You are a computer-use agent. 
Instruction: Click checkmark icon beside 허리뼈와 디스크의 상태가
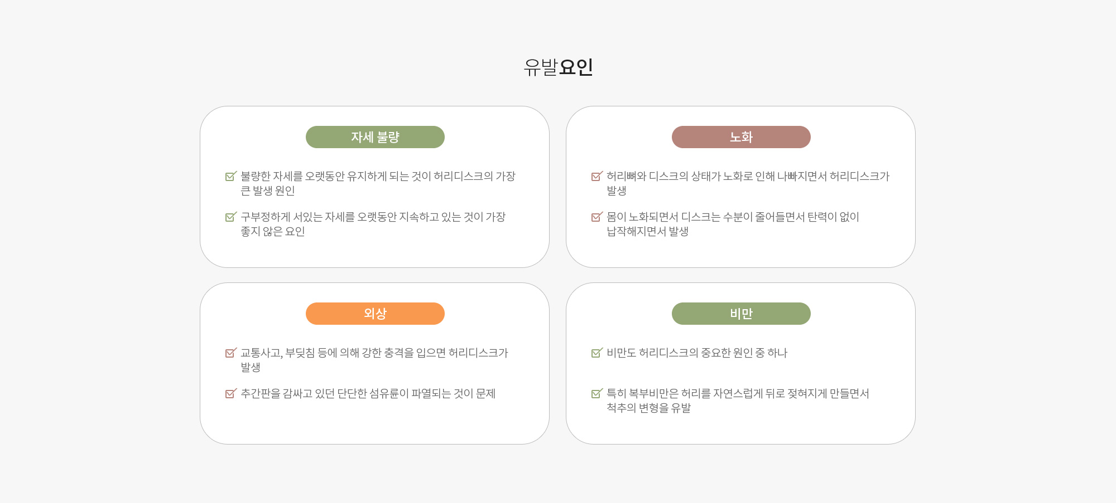[597, 176]
